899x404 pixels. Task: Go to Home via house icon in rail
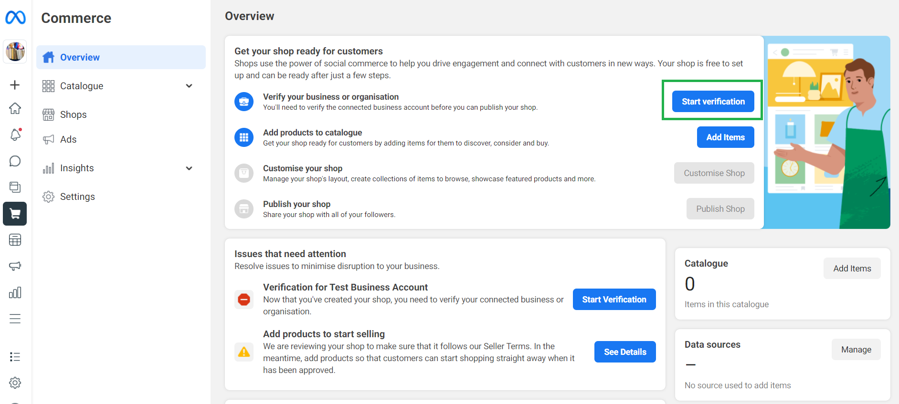click(15, 108)
